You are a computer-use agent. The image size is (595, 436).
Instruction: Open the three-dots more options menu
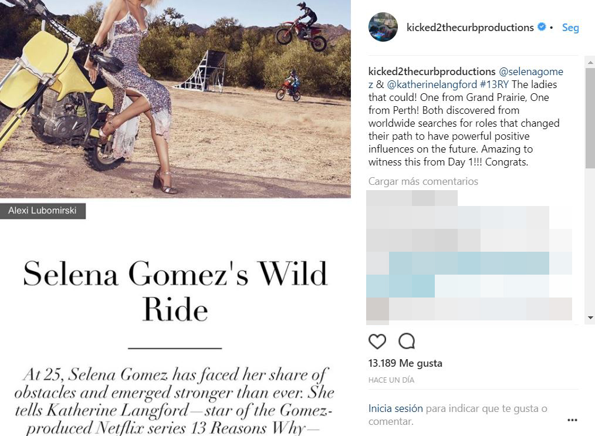(572, 420)
